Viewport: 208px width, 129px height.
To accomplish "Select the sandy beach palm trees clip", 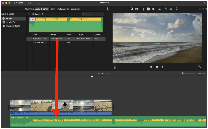I will [x=42, y=105].
